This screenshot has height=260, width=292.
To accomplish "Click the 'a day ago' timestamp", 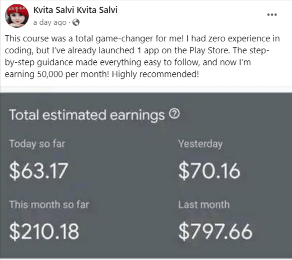I will [50, 22].
